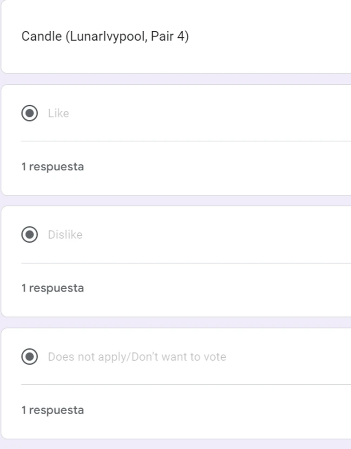This screenshot has width=351, height=449.
Task: Select the Like radio button
Action: coord(30,113)
